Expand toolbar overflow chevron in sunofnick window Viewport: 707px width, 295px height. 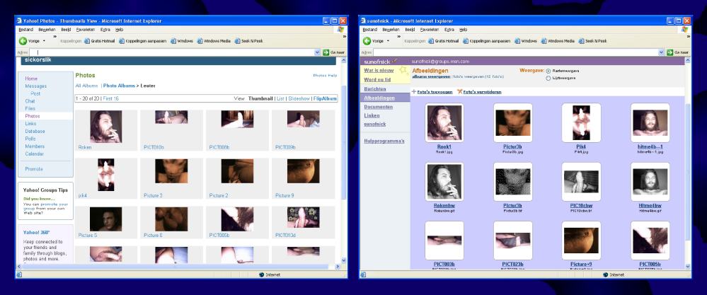pyautogui.click(x=399, y=37)
